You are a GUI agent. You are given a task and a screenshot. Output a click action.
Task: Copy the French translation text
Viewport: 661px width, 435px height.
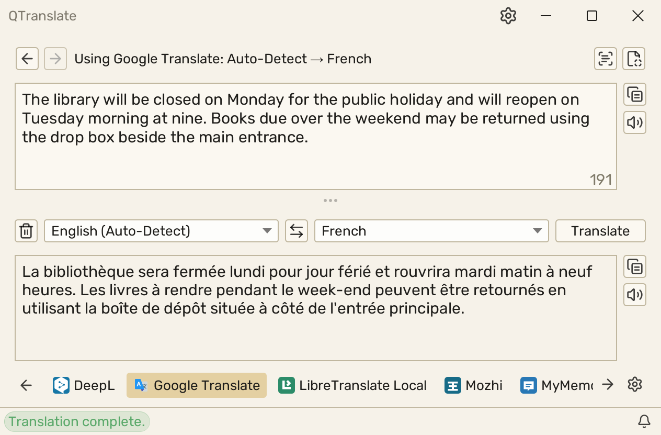635,267
